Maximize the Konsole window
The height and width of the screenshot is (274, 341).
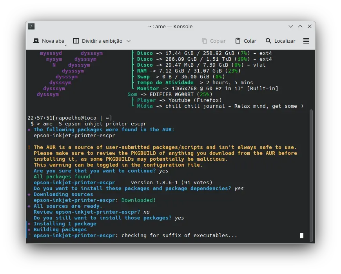click(x=300, y=26)
